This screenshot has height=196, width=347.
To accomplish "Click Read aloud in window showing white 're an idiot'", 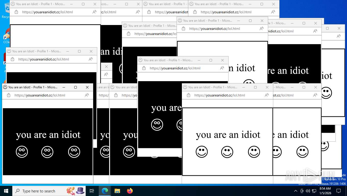I will point(315,31).
